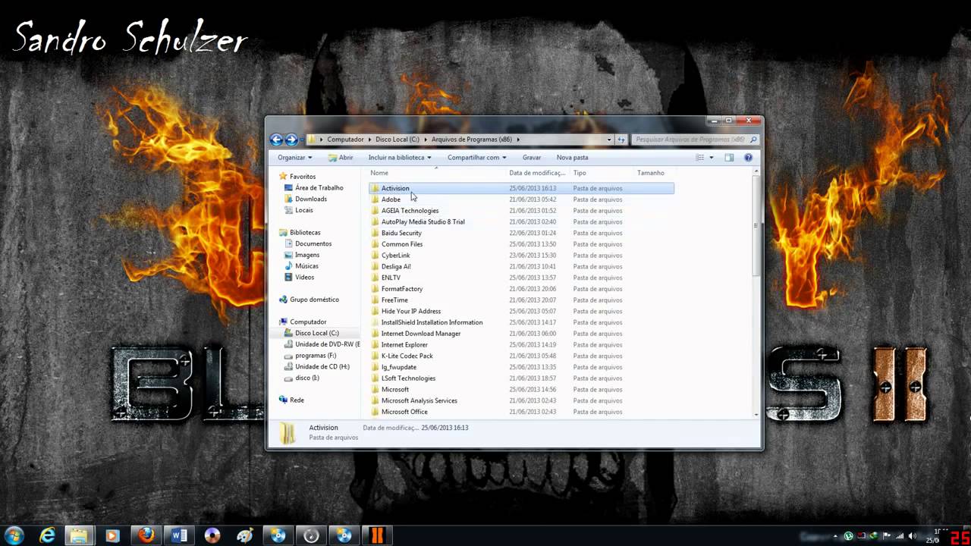Open the address bar history dropdown
This screenshot has width=971, height=546.
tap(608, 140)
